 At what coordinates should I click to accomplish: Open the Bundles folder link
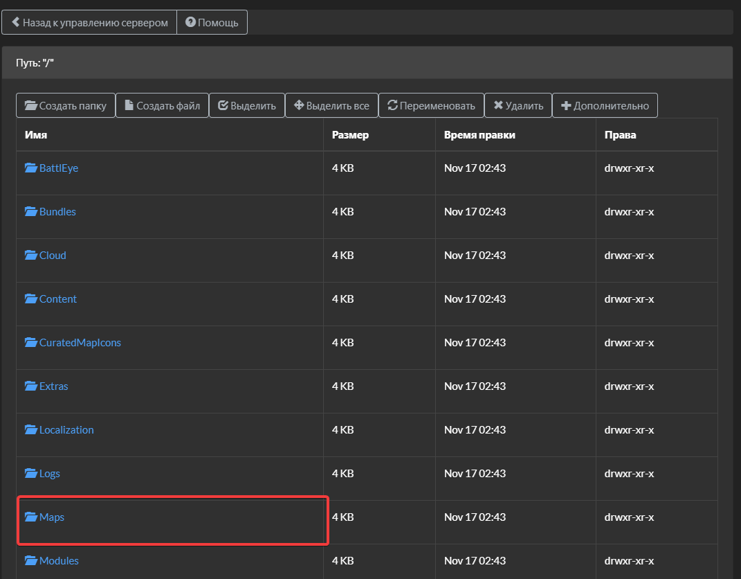57,211
